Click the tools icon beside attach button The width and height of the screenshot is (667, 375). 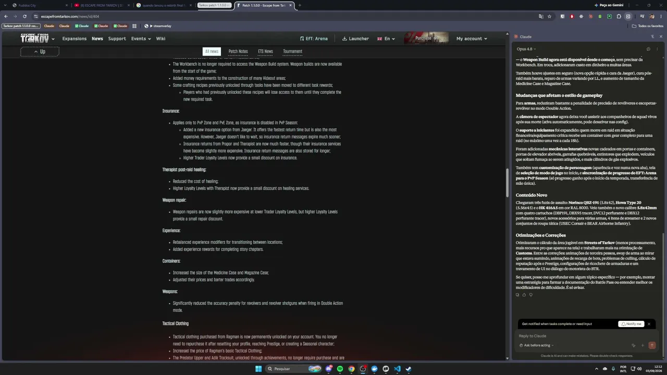click(634, 345)
